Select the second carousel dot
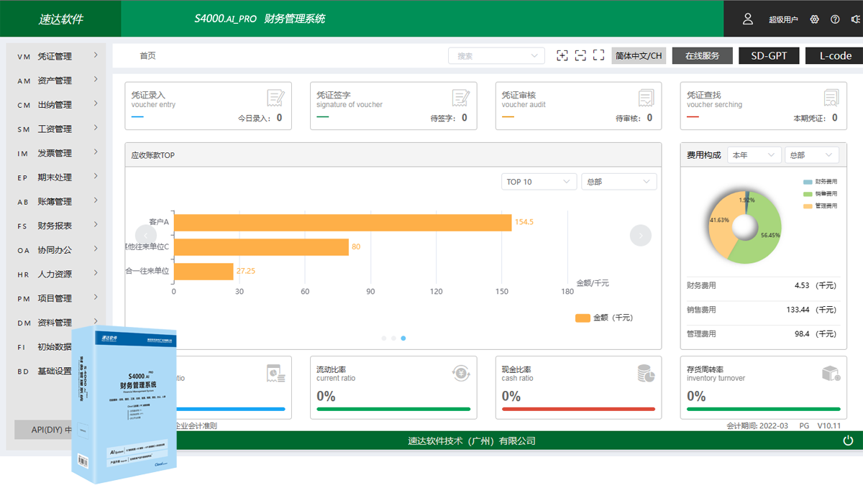Image resolution: width=863 pixels, height=503 pixels. pyautogui.click(x=393, y=338)
